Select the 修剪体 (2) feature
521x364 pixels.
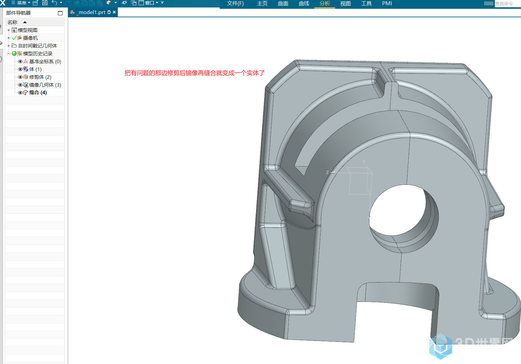click(x=40, y=77)
